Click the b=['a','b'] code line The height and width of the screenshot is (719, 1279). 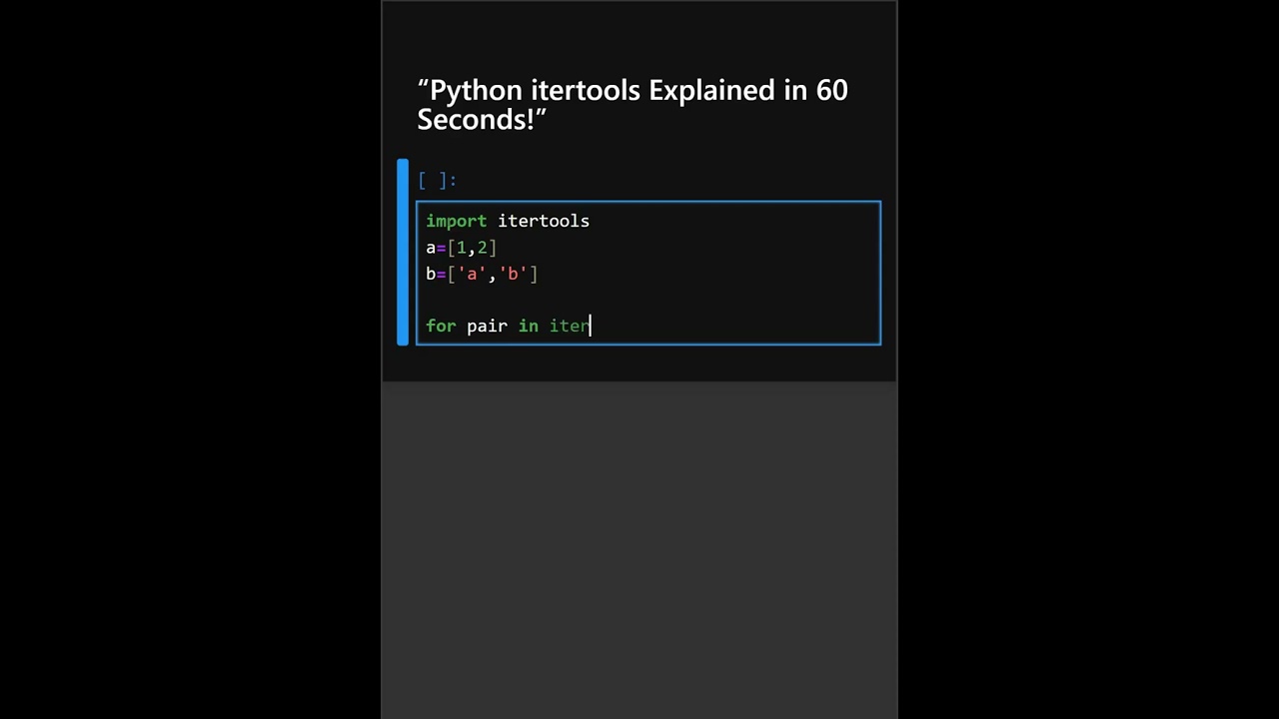pos(482,274)
